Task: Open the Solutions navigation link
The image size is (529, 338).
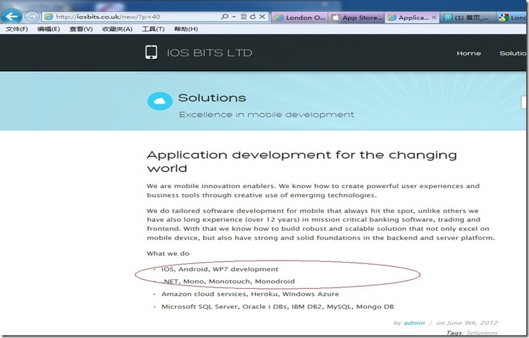Action: [x=513, y=53]
